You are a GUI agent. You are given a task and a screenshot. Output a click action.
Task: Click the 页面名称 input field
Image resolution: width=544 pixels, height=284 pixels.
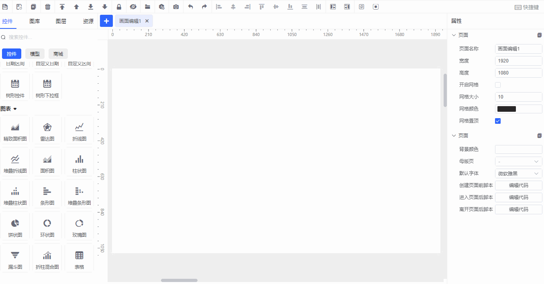[x=518, y=49]
